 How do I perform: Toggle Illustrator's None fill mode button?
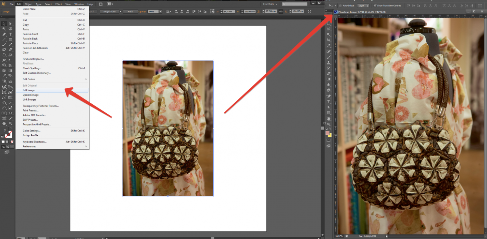coord(12,142)
